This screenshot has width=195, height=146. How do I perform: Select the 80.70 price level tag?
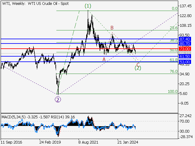pyautogui.click(x=185, y=44)
